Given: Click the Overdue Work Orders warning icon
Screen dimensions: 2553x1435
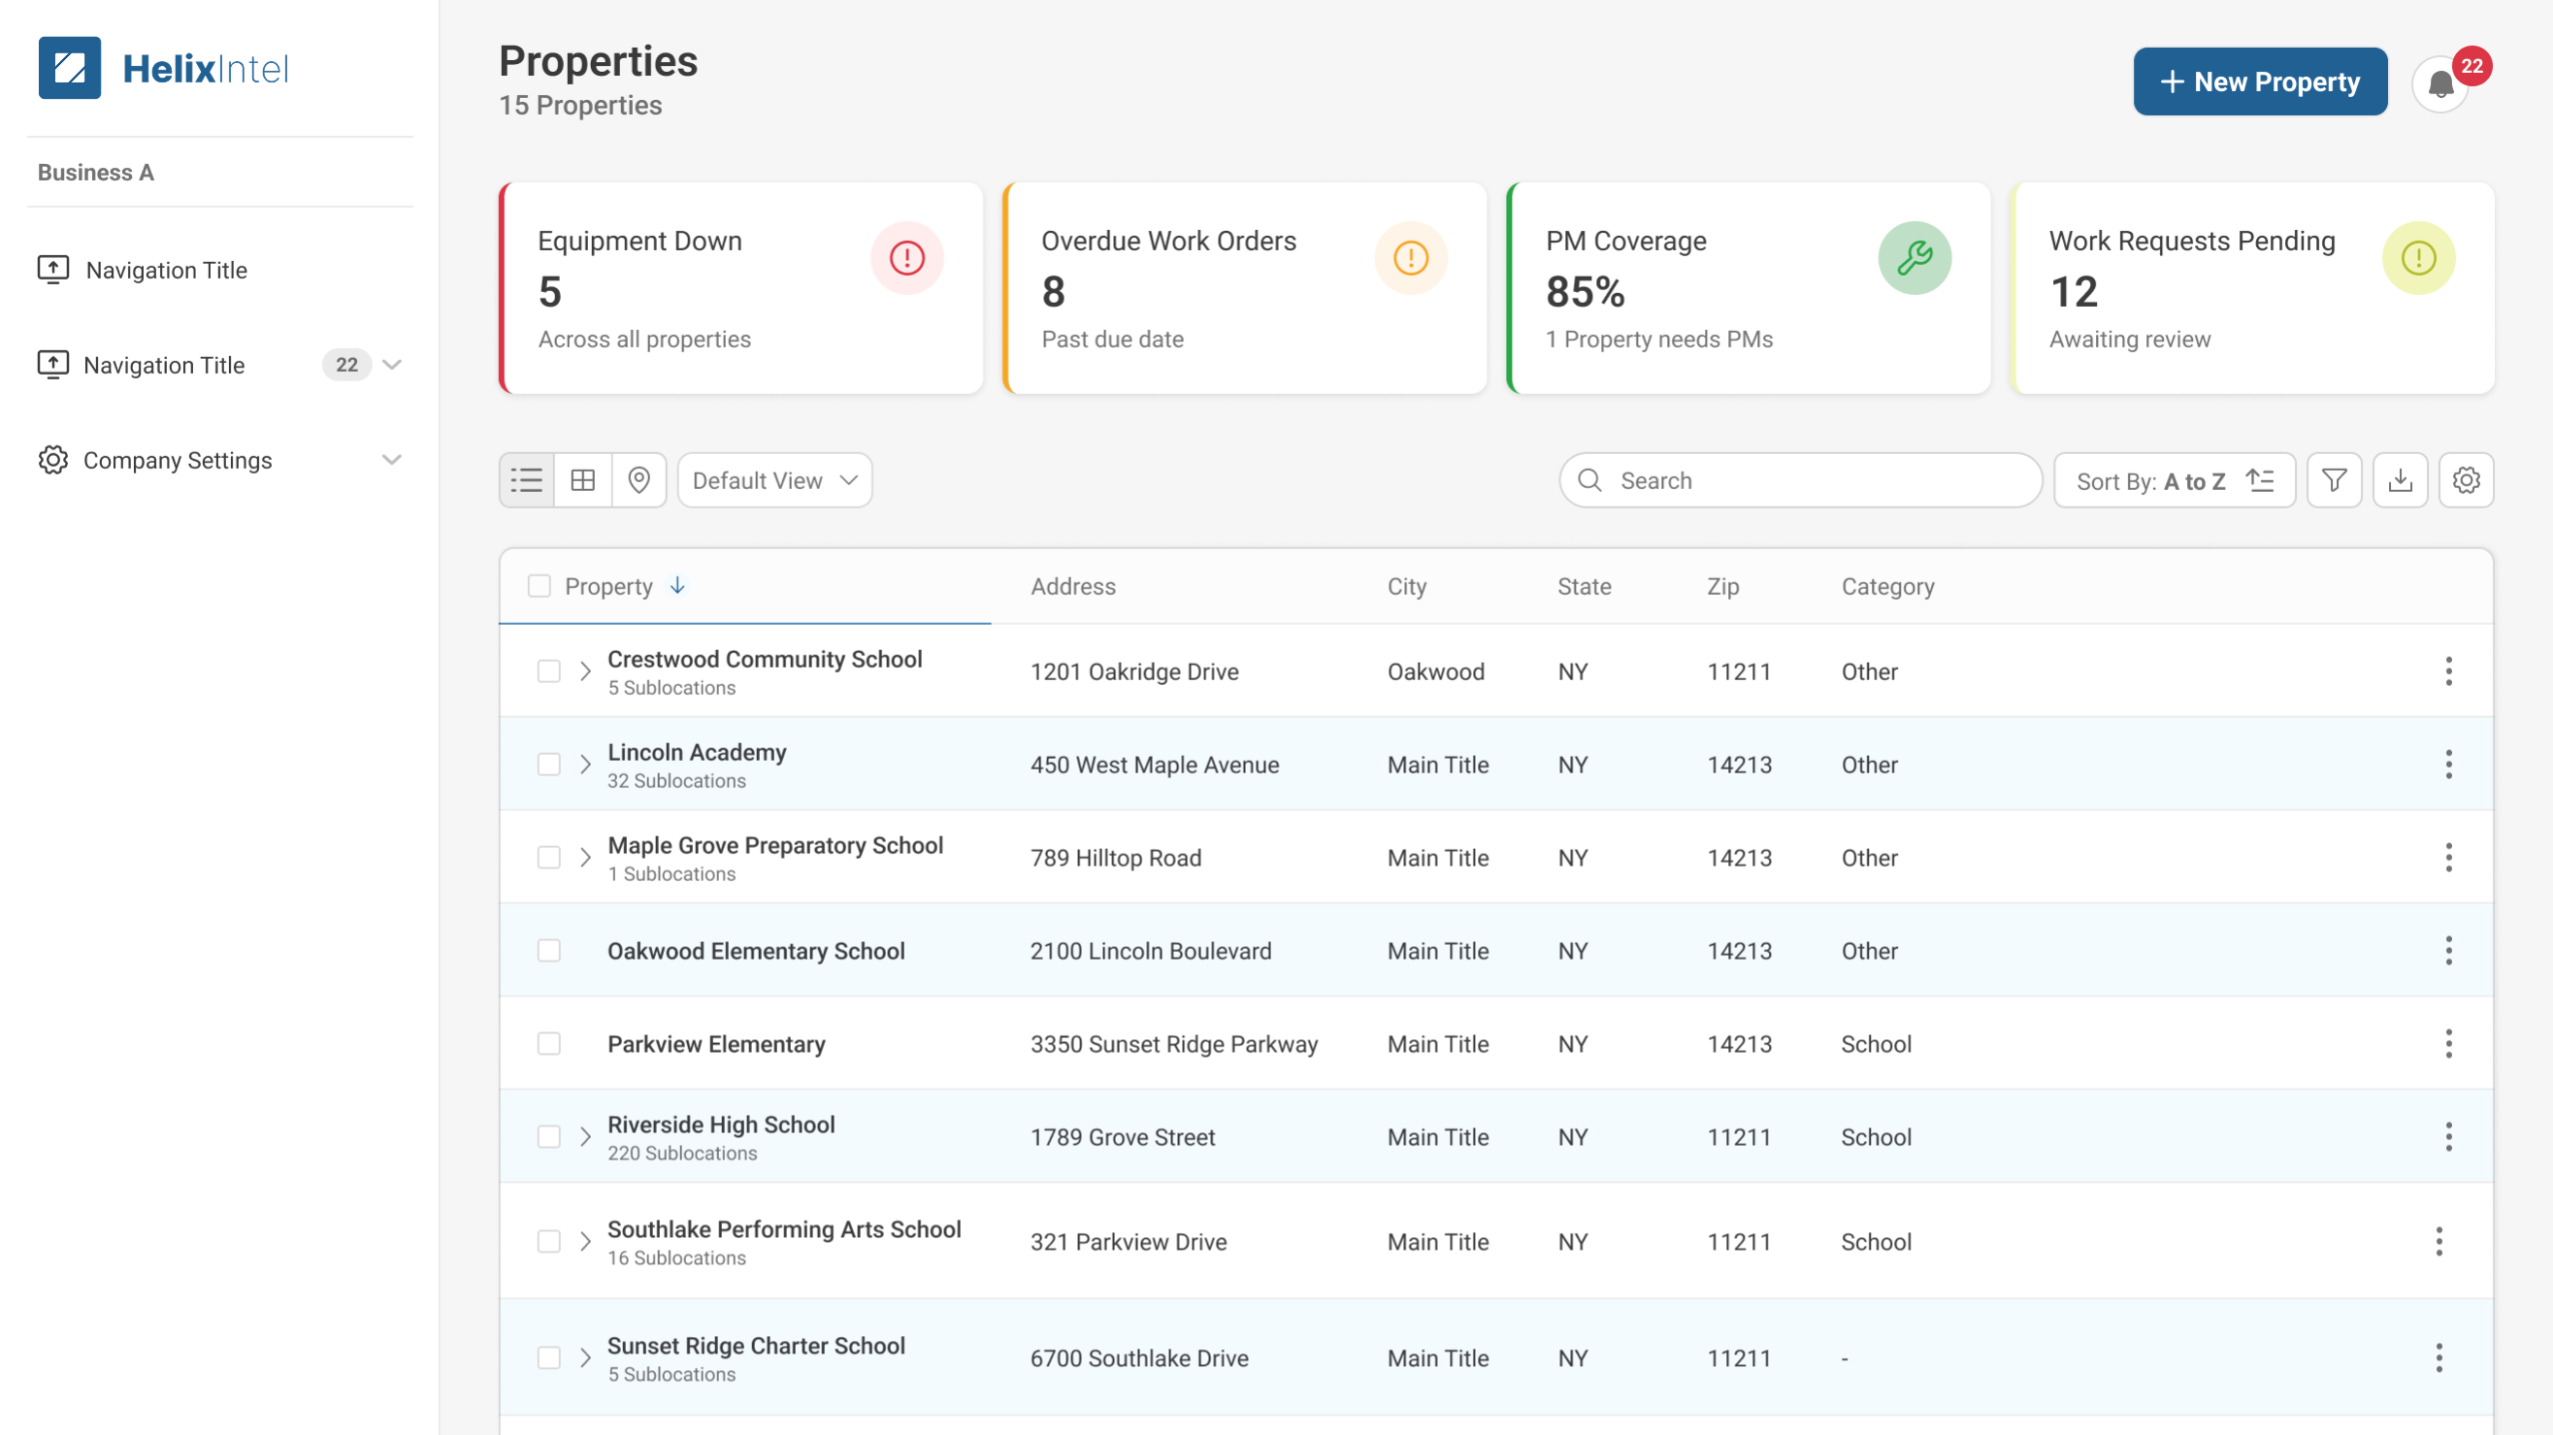Looking at the screenshot, I should click(x=1410, y=258).
